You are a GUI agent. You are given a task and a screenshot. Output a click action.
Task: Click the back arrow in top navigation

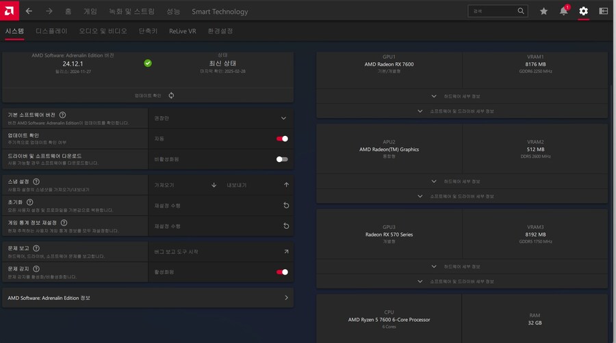pyautogui.click(x=29, y=12)
